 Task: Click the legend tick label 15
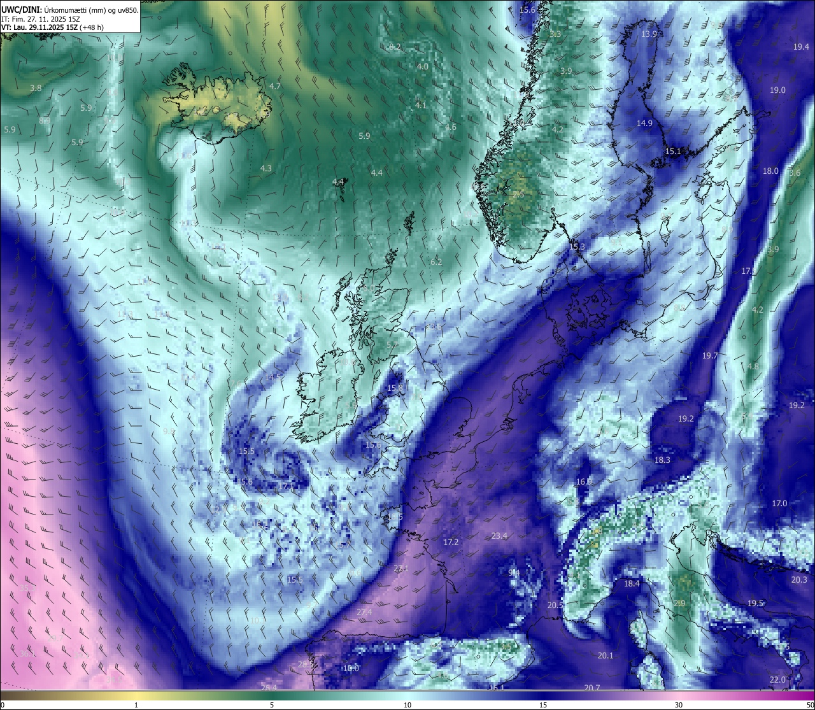click(543, 705)
